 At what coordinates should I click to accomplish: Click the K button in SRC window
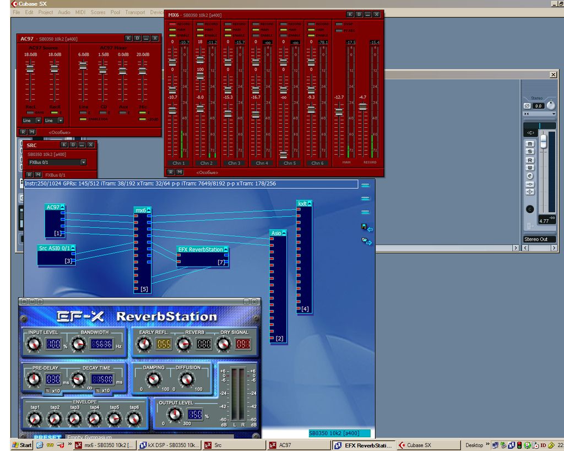click(x=64, y=145)
